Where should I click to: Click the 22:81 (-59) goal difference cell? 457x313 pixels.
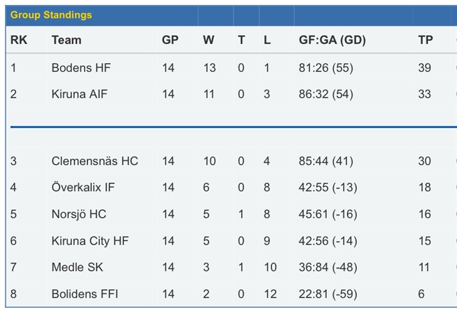[x=328, y=294]
